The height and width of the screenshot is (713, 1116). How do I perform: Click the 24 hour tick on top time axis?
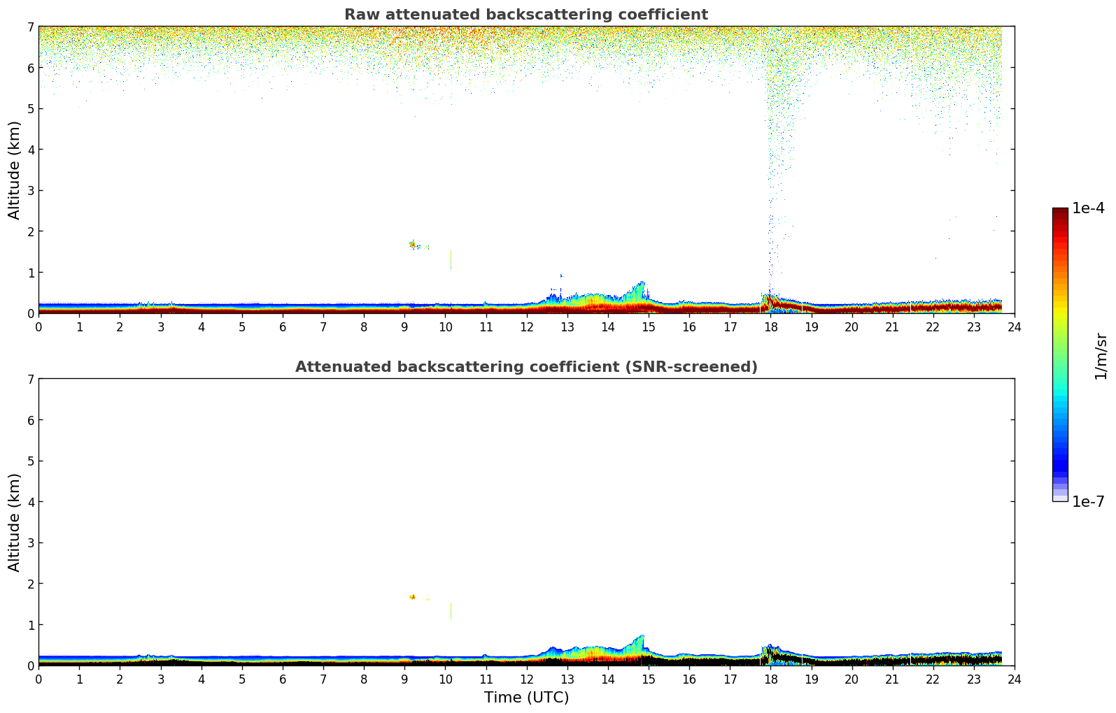1014,326
